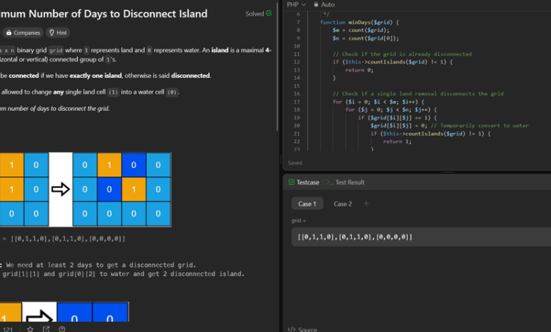Click the Solved checkmark icon
Screen dimensions: 551x332
pos(269,13)
